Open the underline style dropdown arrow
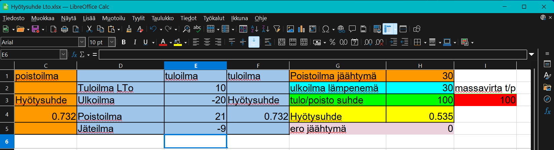This screenshot has height=150, width=554. (x=153, y=43)
